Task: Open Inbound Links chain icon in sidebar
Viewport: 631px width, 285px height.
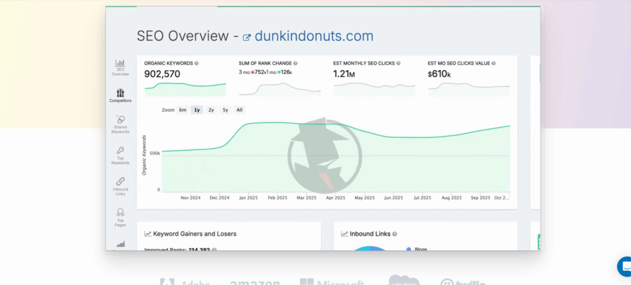Action: coord(120,182)
